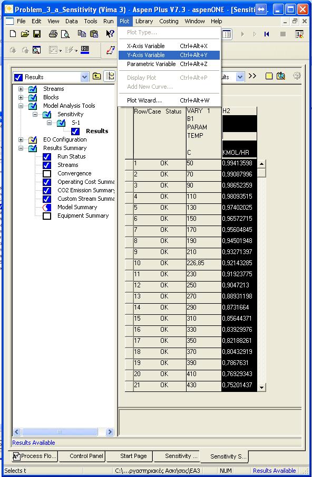Click the Equipment Summary checkbox
This screenshot has width=312, height=477.
click(47, 216)
